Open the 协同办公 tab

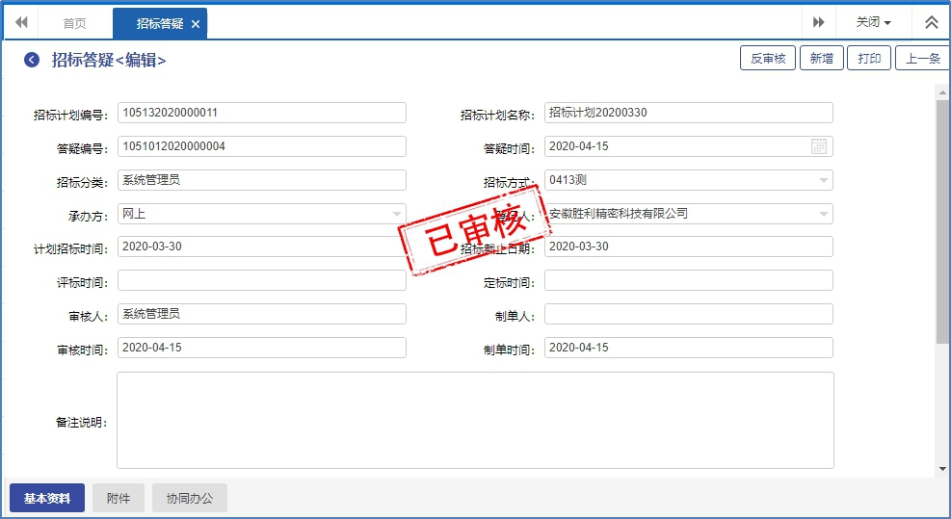tap(190, 498)
